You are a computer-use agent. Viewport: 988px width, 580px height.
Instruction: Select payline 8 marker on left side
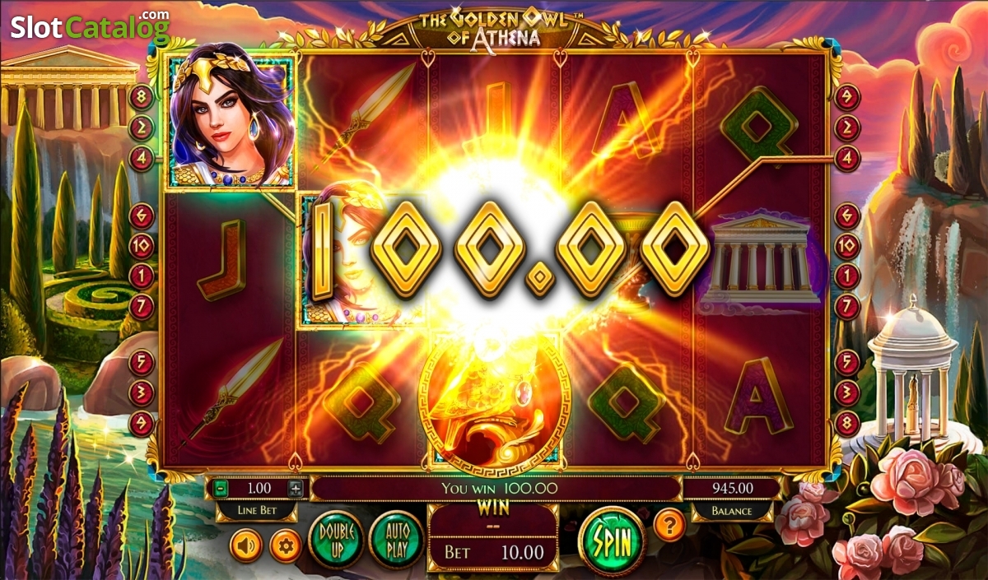pos(142,98)
